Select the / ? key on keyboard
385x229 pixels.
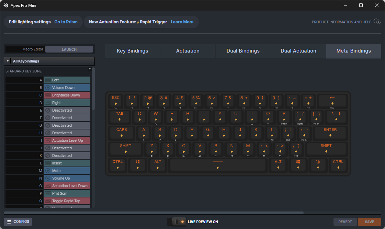coord(296,149)
